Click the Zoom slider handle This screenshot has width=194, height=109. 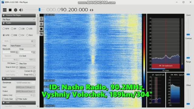[188, 35]
